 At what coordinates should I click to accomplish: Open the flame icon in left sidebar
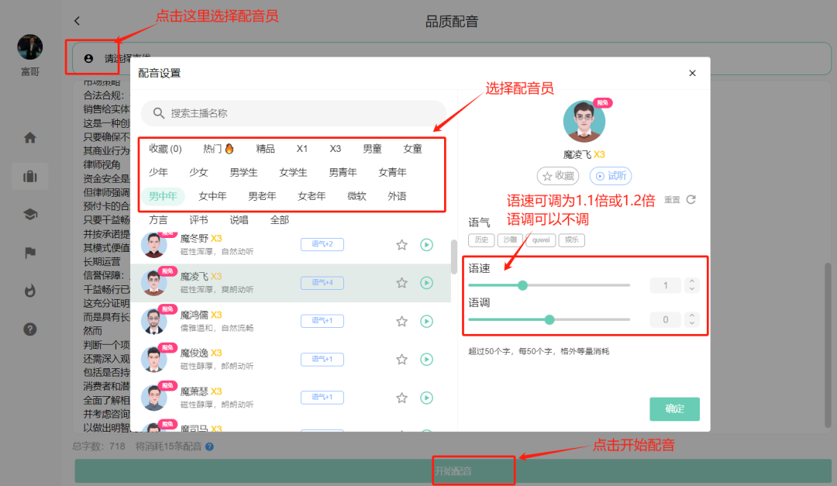point(30,291)
